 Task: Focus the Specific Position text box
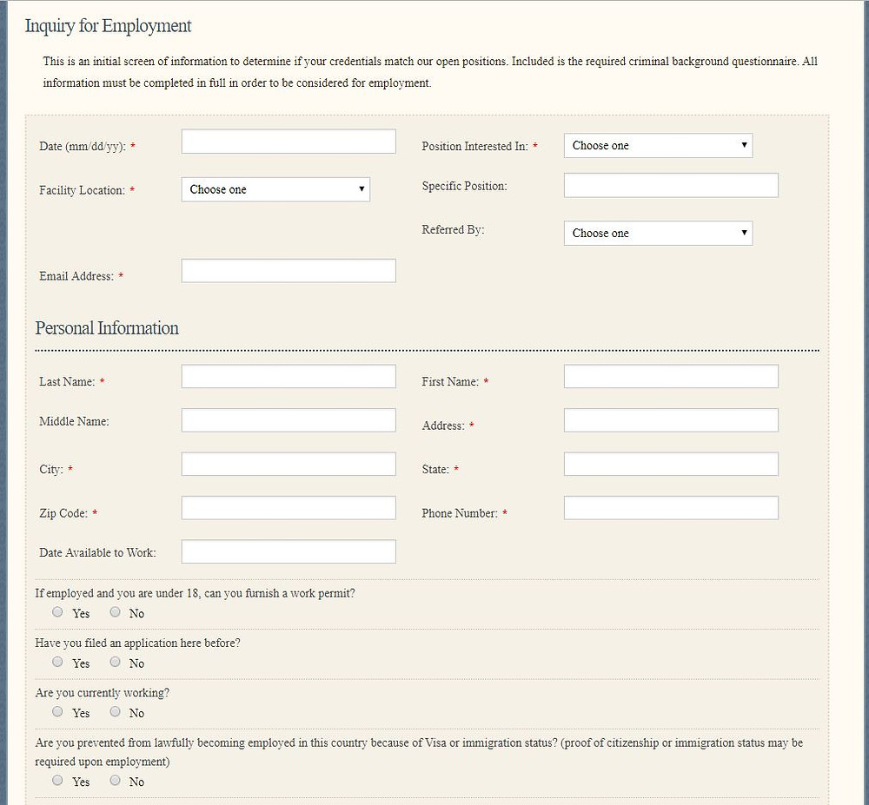pyautogui.click(x=671, y=185)
